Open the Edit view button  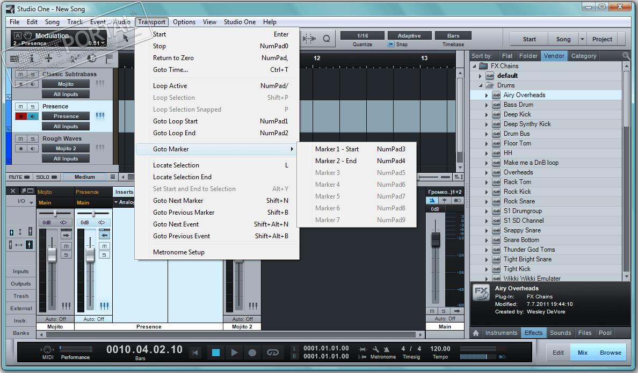(x=558, y=353)
